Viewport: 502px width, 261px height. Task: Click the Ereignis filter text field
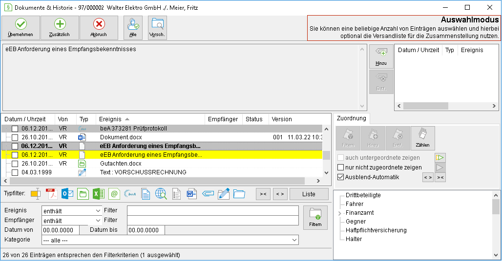(x=213, y=210)
